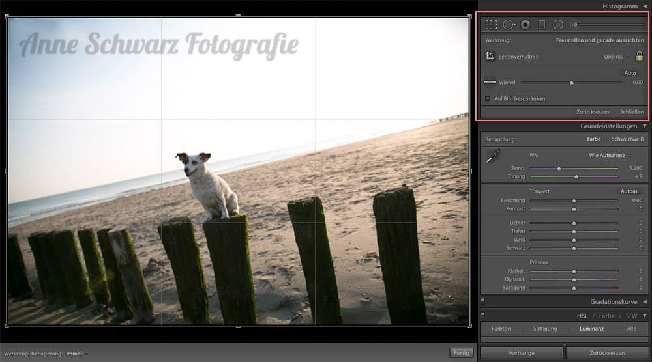Select the straighten level tool next to Winkel

tap(490, 82)
